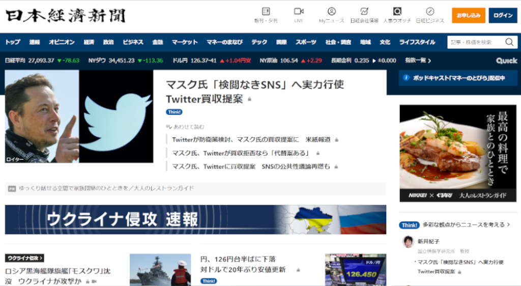
Task: Open the 日経会社情報 chart icon
Action: 364,12
